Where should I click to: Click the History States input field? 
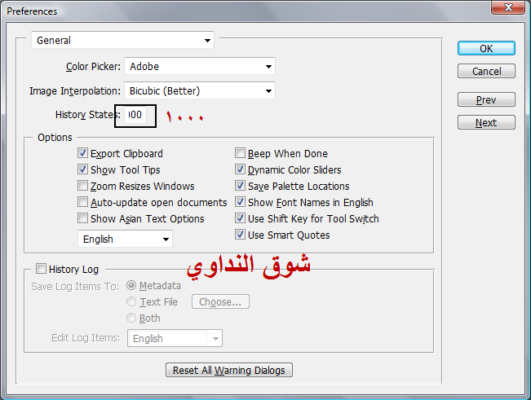[135, 116]
